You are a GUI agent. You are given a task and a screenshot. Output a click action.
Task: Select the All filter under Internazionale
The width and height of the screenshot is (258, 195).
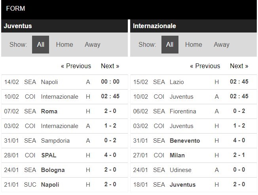(x=170, y=45)
